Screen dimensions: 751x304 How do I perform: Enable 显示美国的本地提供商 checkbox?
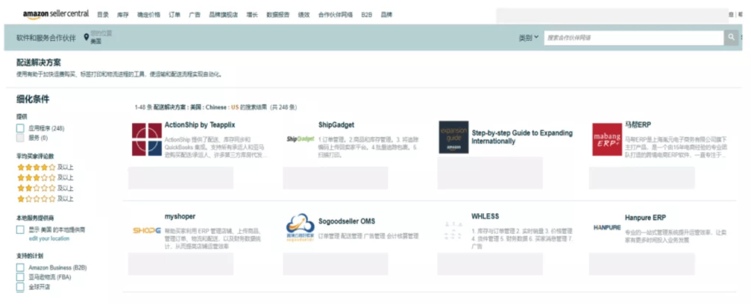click(20, 230)
